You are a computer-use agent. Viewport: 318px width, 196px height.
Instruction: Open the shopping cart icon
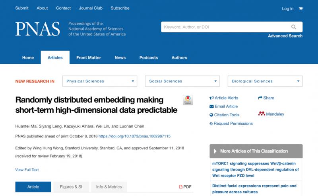point(301,9)
